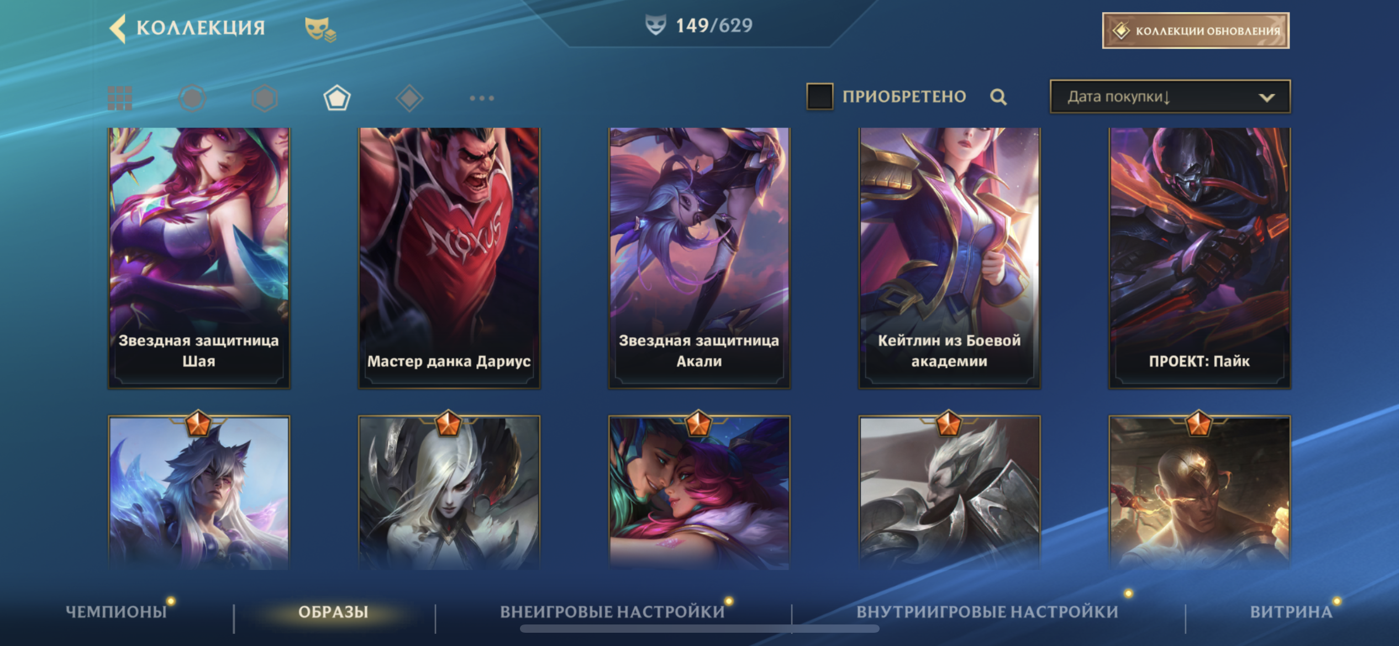Viewport: 1399px width, 646px height.
Task: Select Кейтлин из Боевой академии skin
Action: 949,258
